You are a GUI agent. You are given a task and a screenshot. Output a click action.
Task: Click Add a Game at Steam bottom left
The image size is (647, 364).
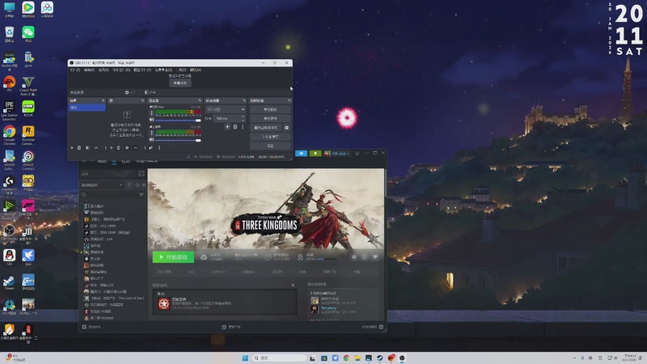pyautogui.click(x=91, y=327)
